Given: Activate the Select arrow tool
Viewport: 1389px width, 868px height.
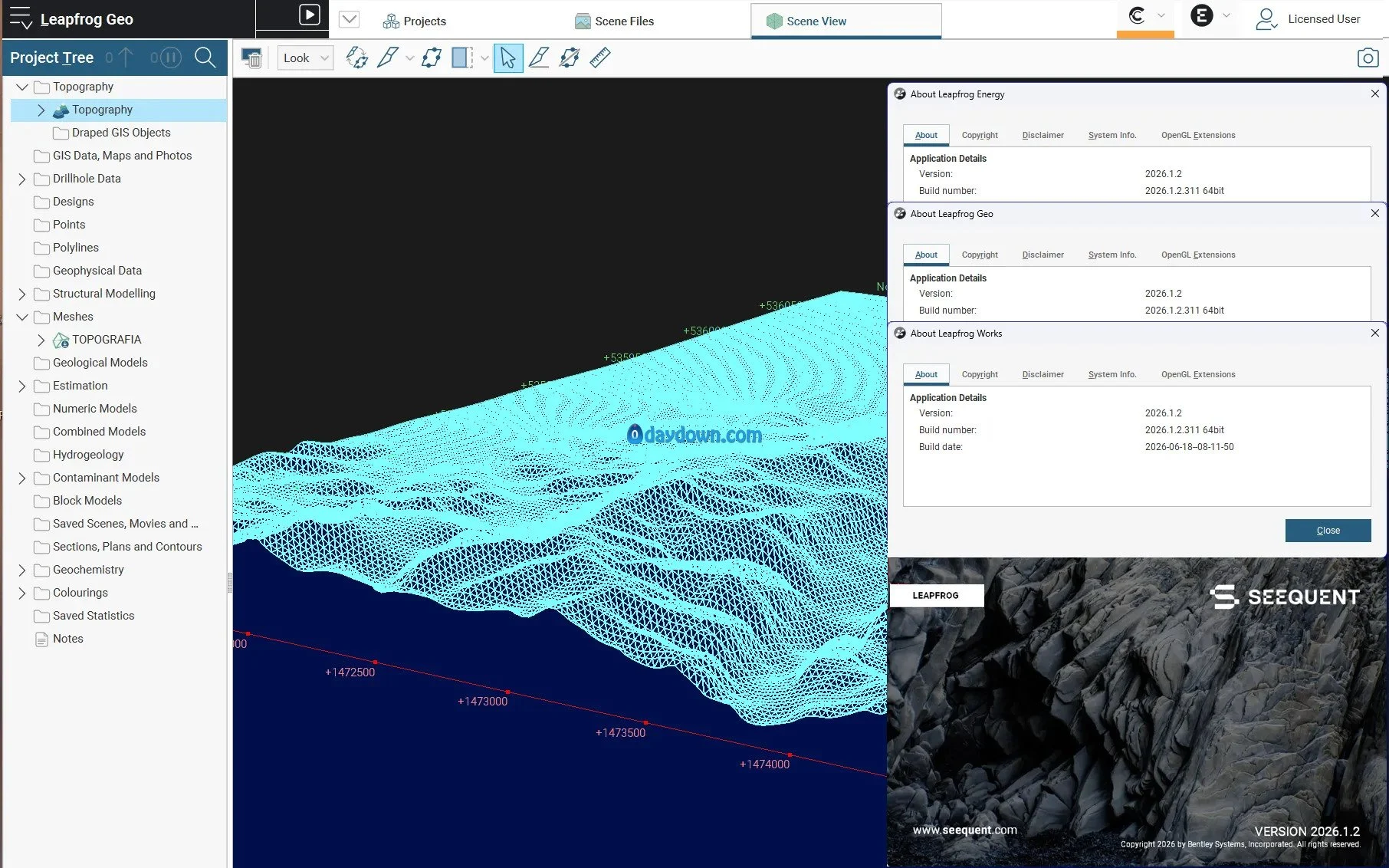Looking at the screenshot, I should coord(508,58).
